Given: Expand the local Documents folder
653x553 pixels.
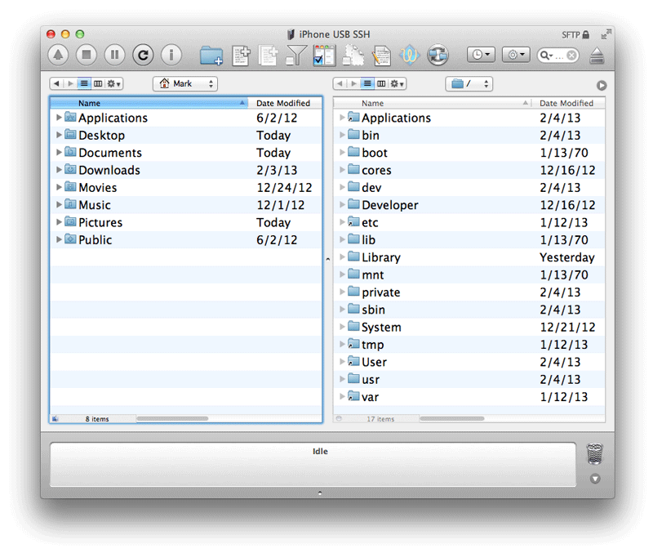Looking at the screenshot, I should (59, 153).
